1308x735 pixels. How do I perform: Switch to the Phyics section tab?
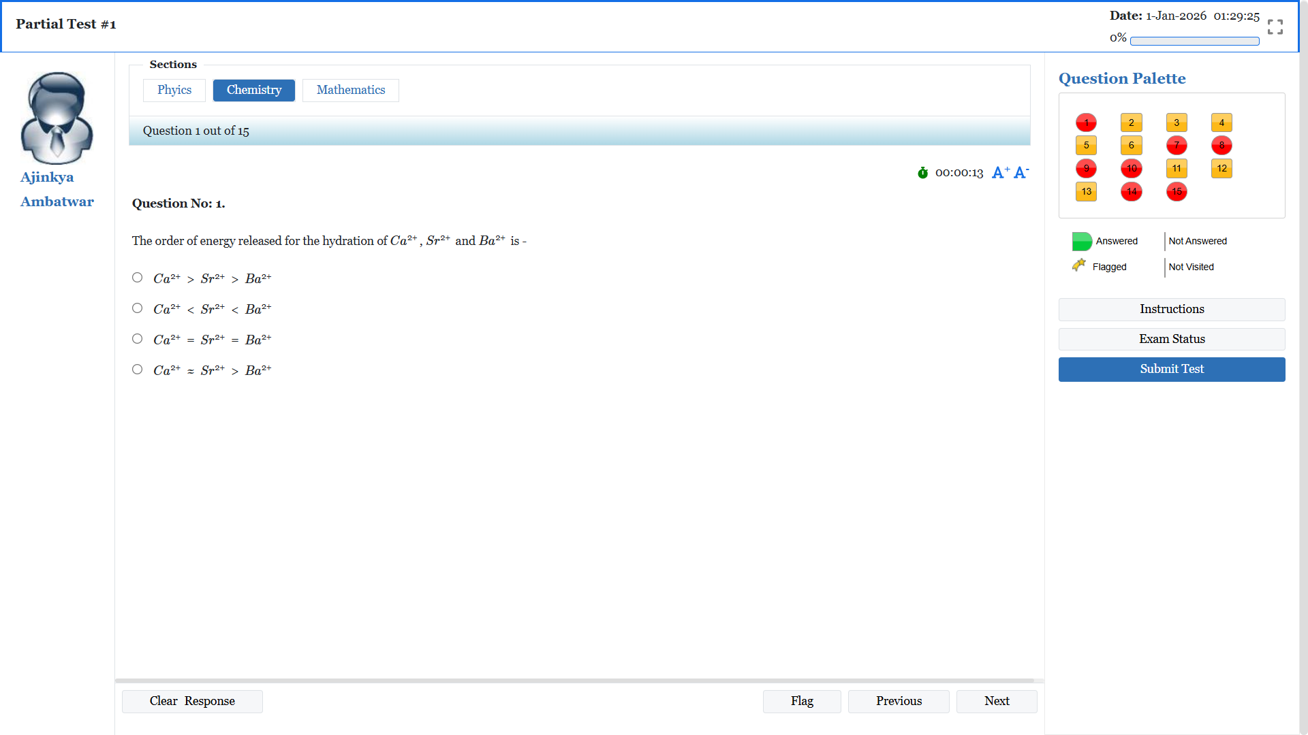174,91
